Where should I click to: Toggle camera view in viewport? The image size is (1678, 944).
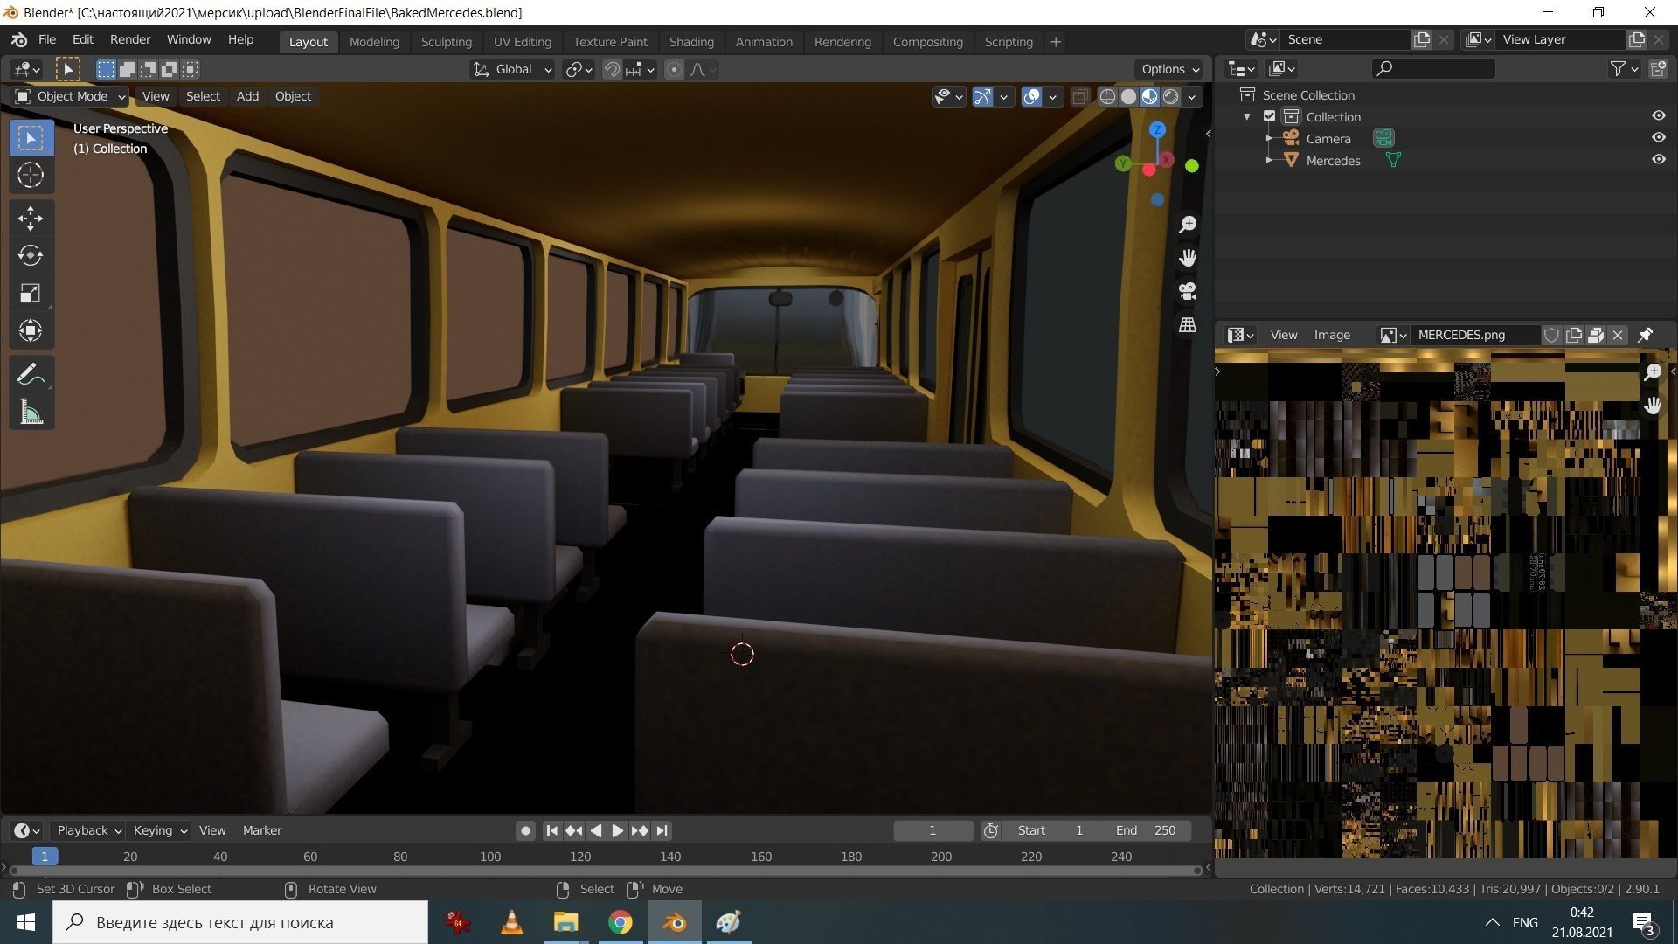click(x=1187, y=291)
